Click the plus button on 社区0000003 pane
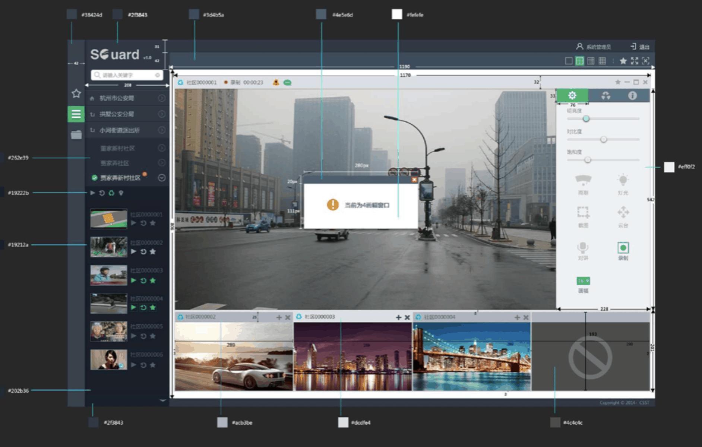 coord(398,317)
